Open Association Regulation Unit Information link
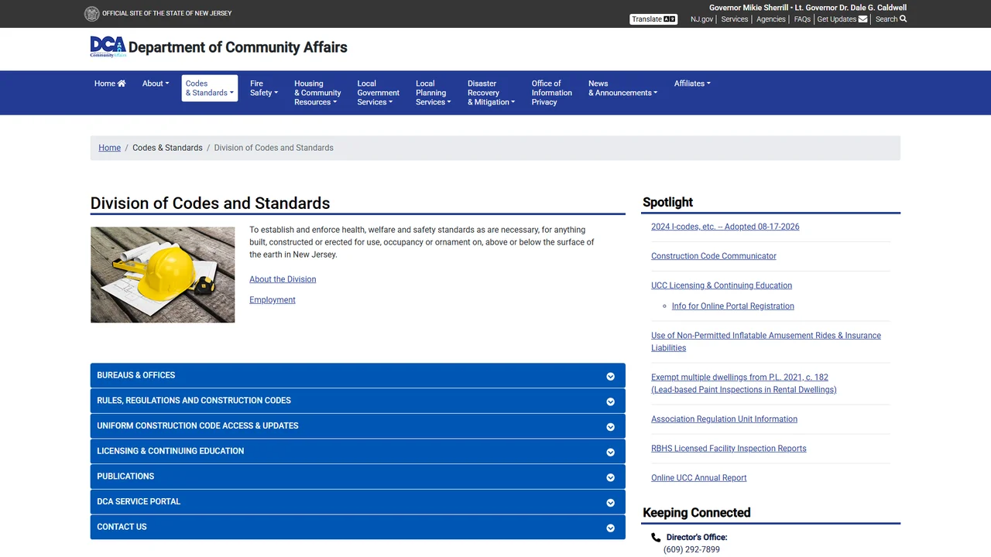 [x=725, y=419]
